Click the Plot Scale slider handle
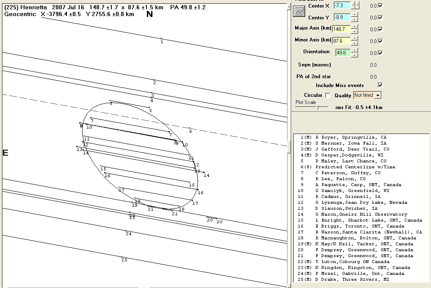 tap(318, 107)
